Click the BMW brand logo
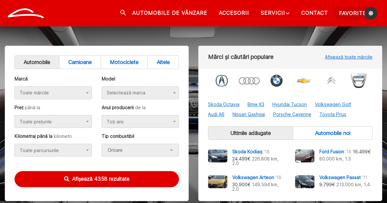This screenshot has width=387, height=203. [276, 81]
